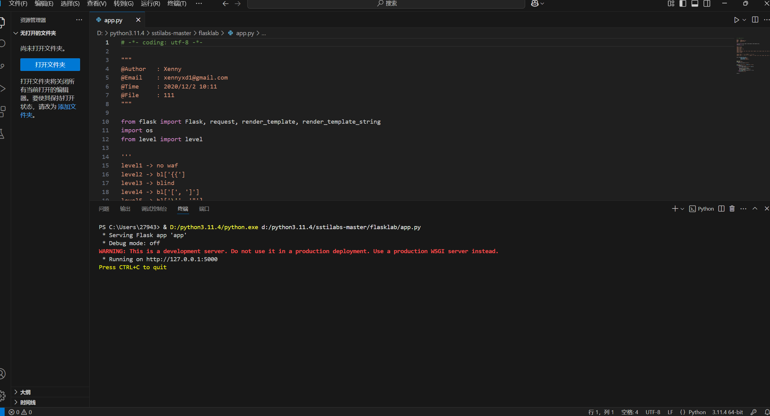
Task: Expand the 大纲 outline section
Action: click(25, 392)
